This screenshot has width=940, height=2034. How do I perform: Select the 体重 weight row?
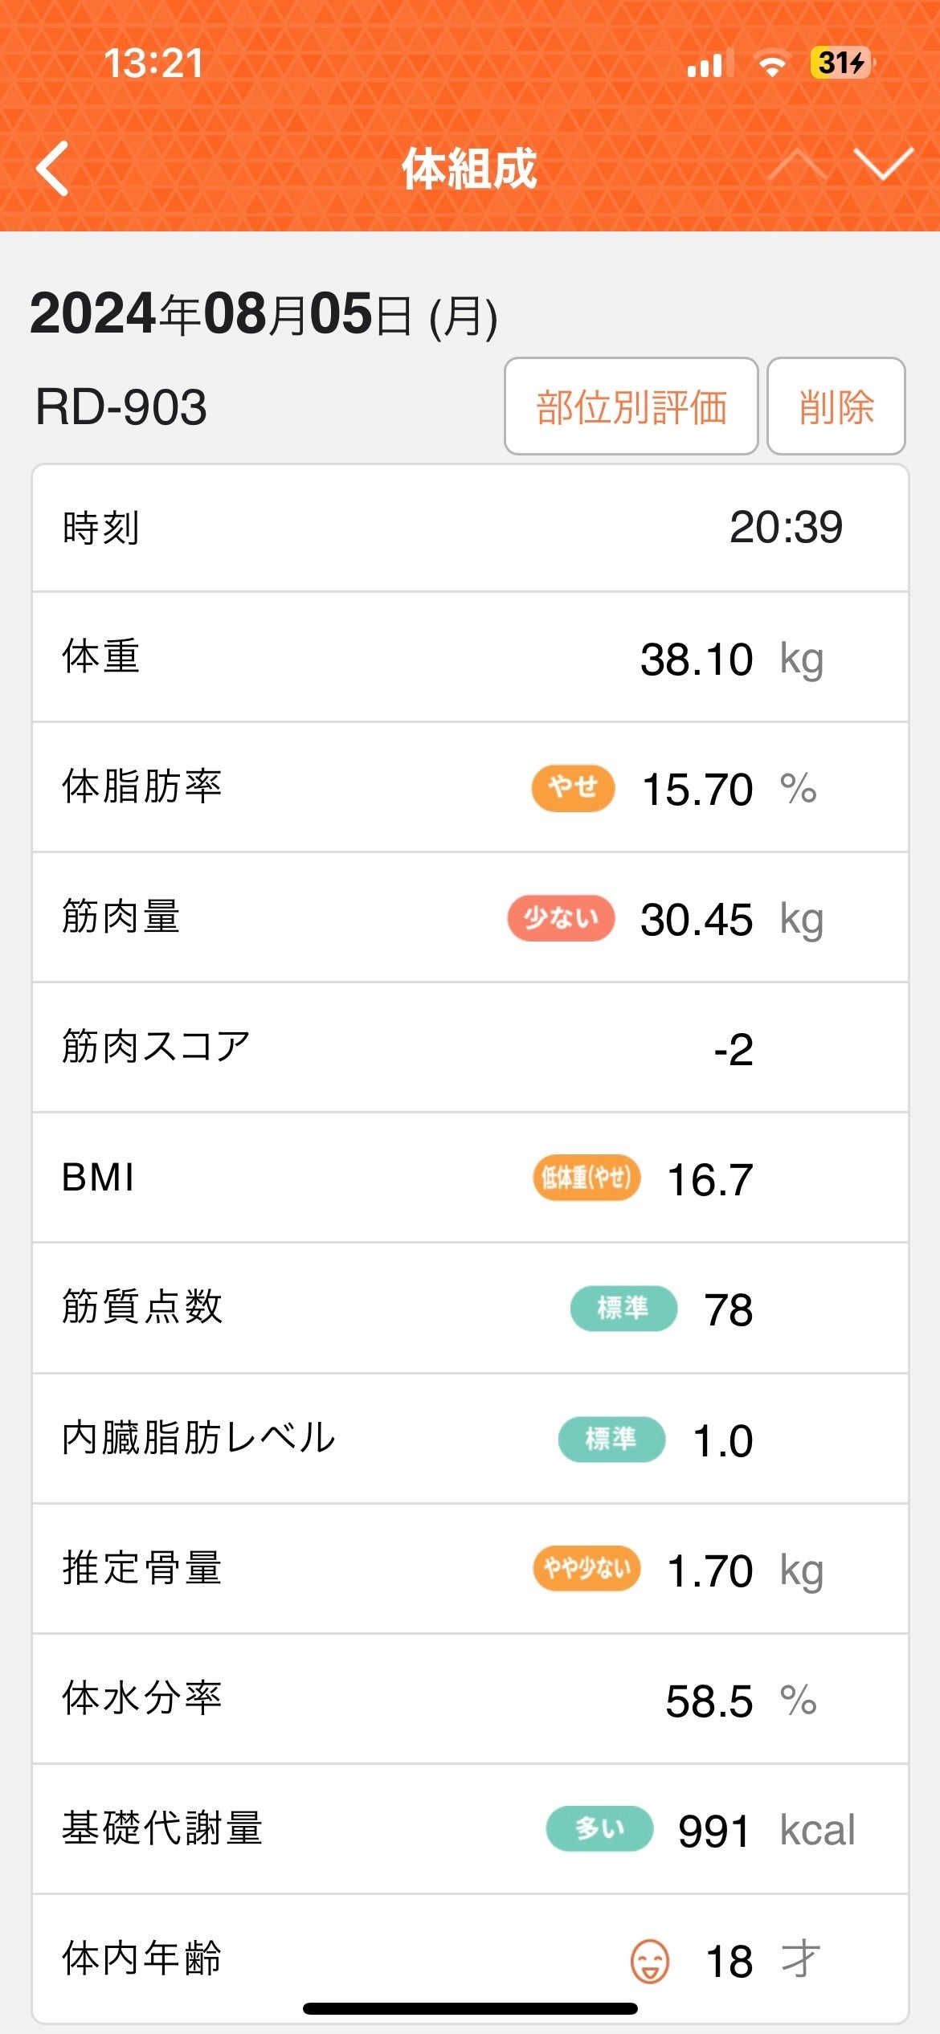(x=470, y=658)
